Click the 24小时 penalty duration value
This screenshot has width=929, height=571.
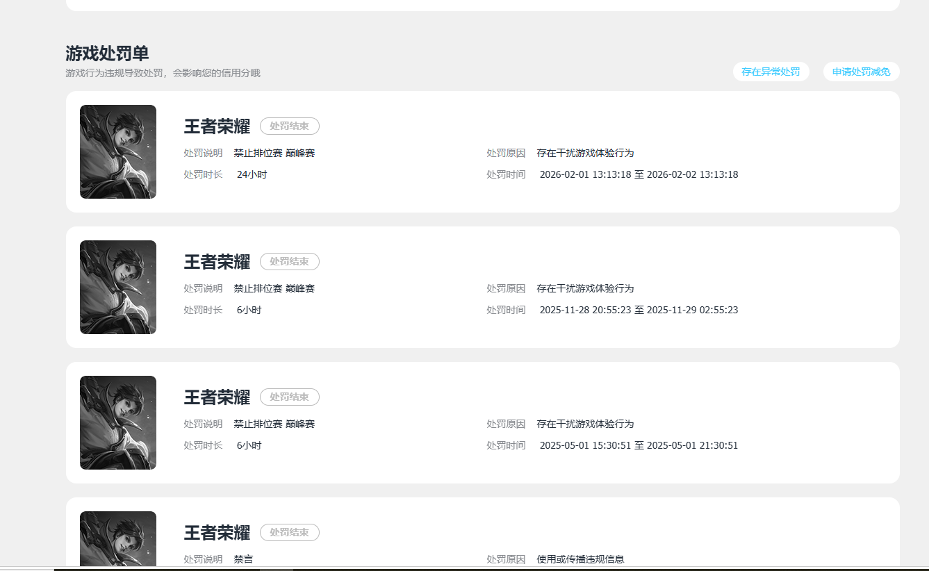(x=252, y=174)
